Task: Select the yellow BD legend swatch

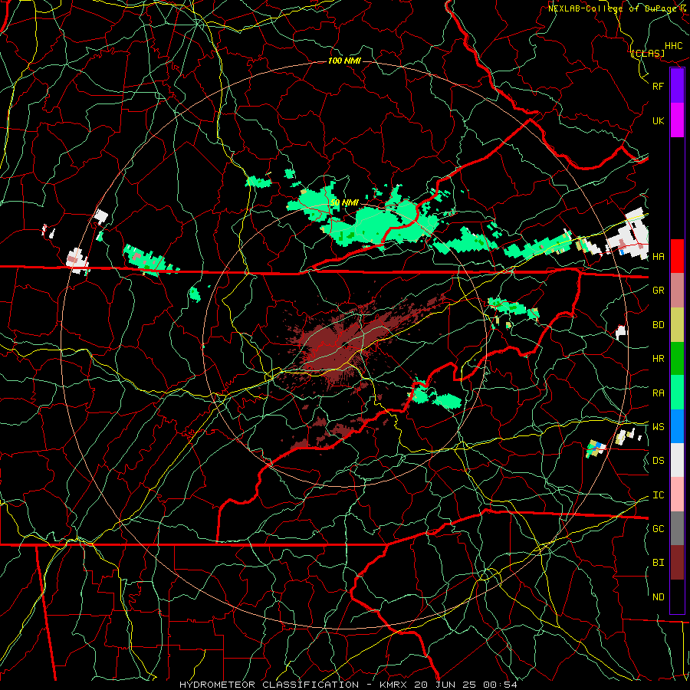Action: [677, 325]
